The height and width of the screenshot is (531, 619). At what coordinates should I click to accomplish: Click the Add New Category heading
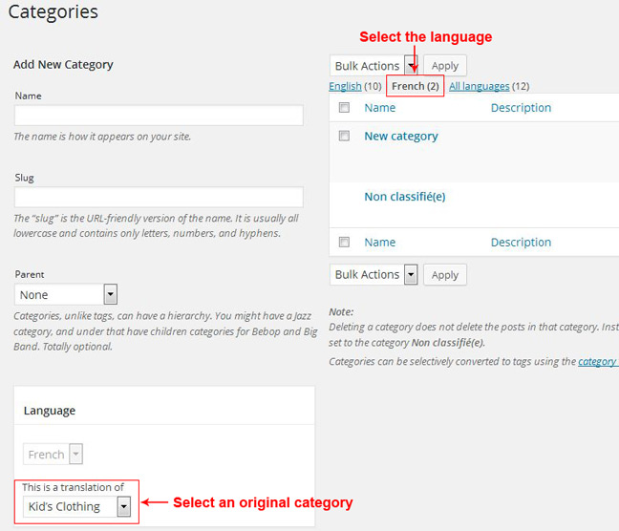[x=63, y=65]
